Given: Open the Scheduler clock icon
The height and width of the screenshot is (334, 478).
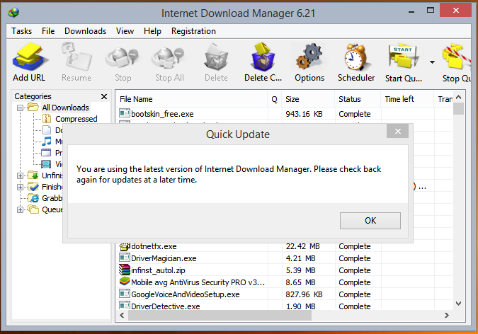Looking at the screenshot, I should [x=355, y=57].
